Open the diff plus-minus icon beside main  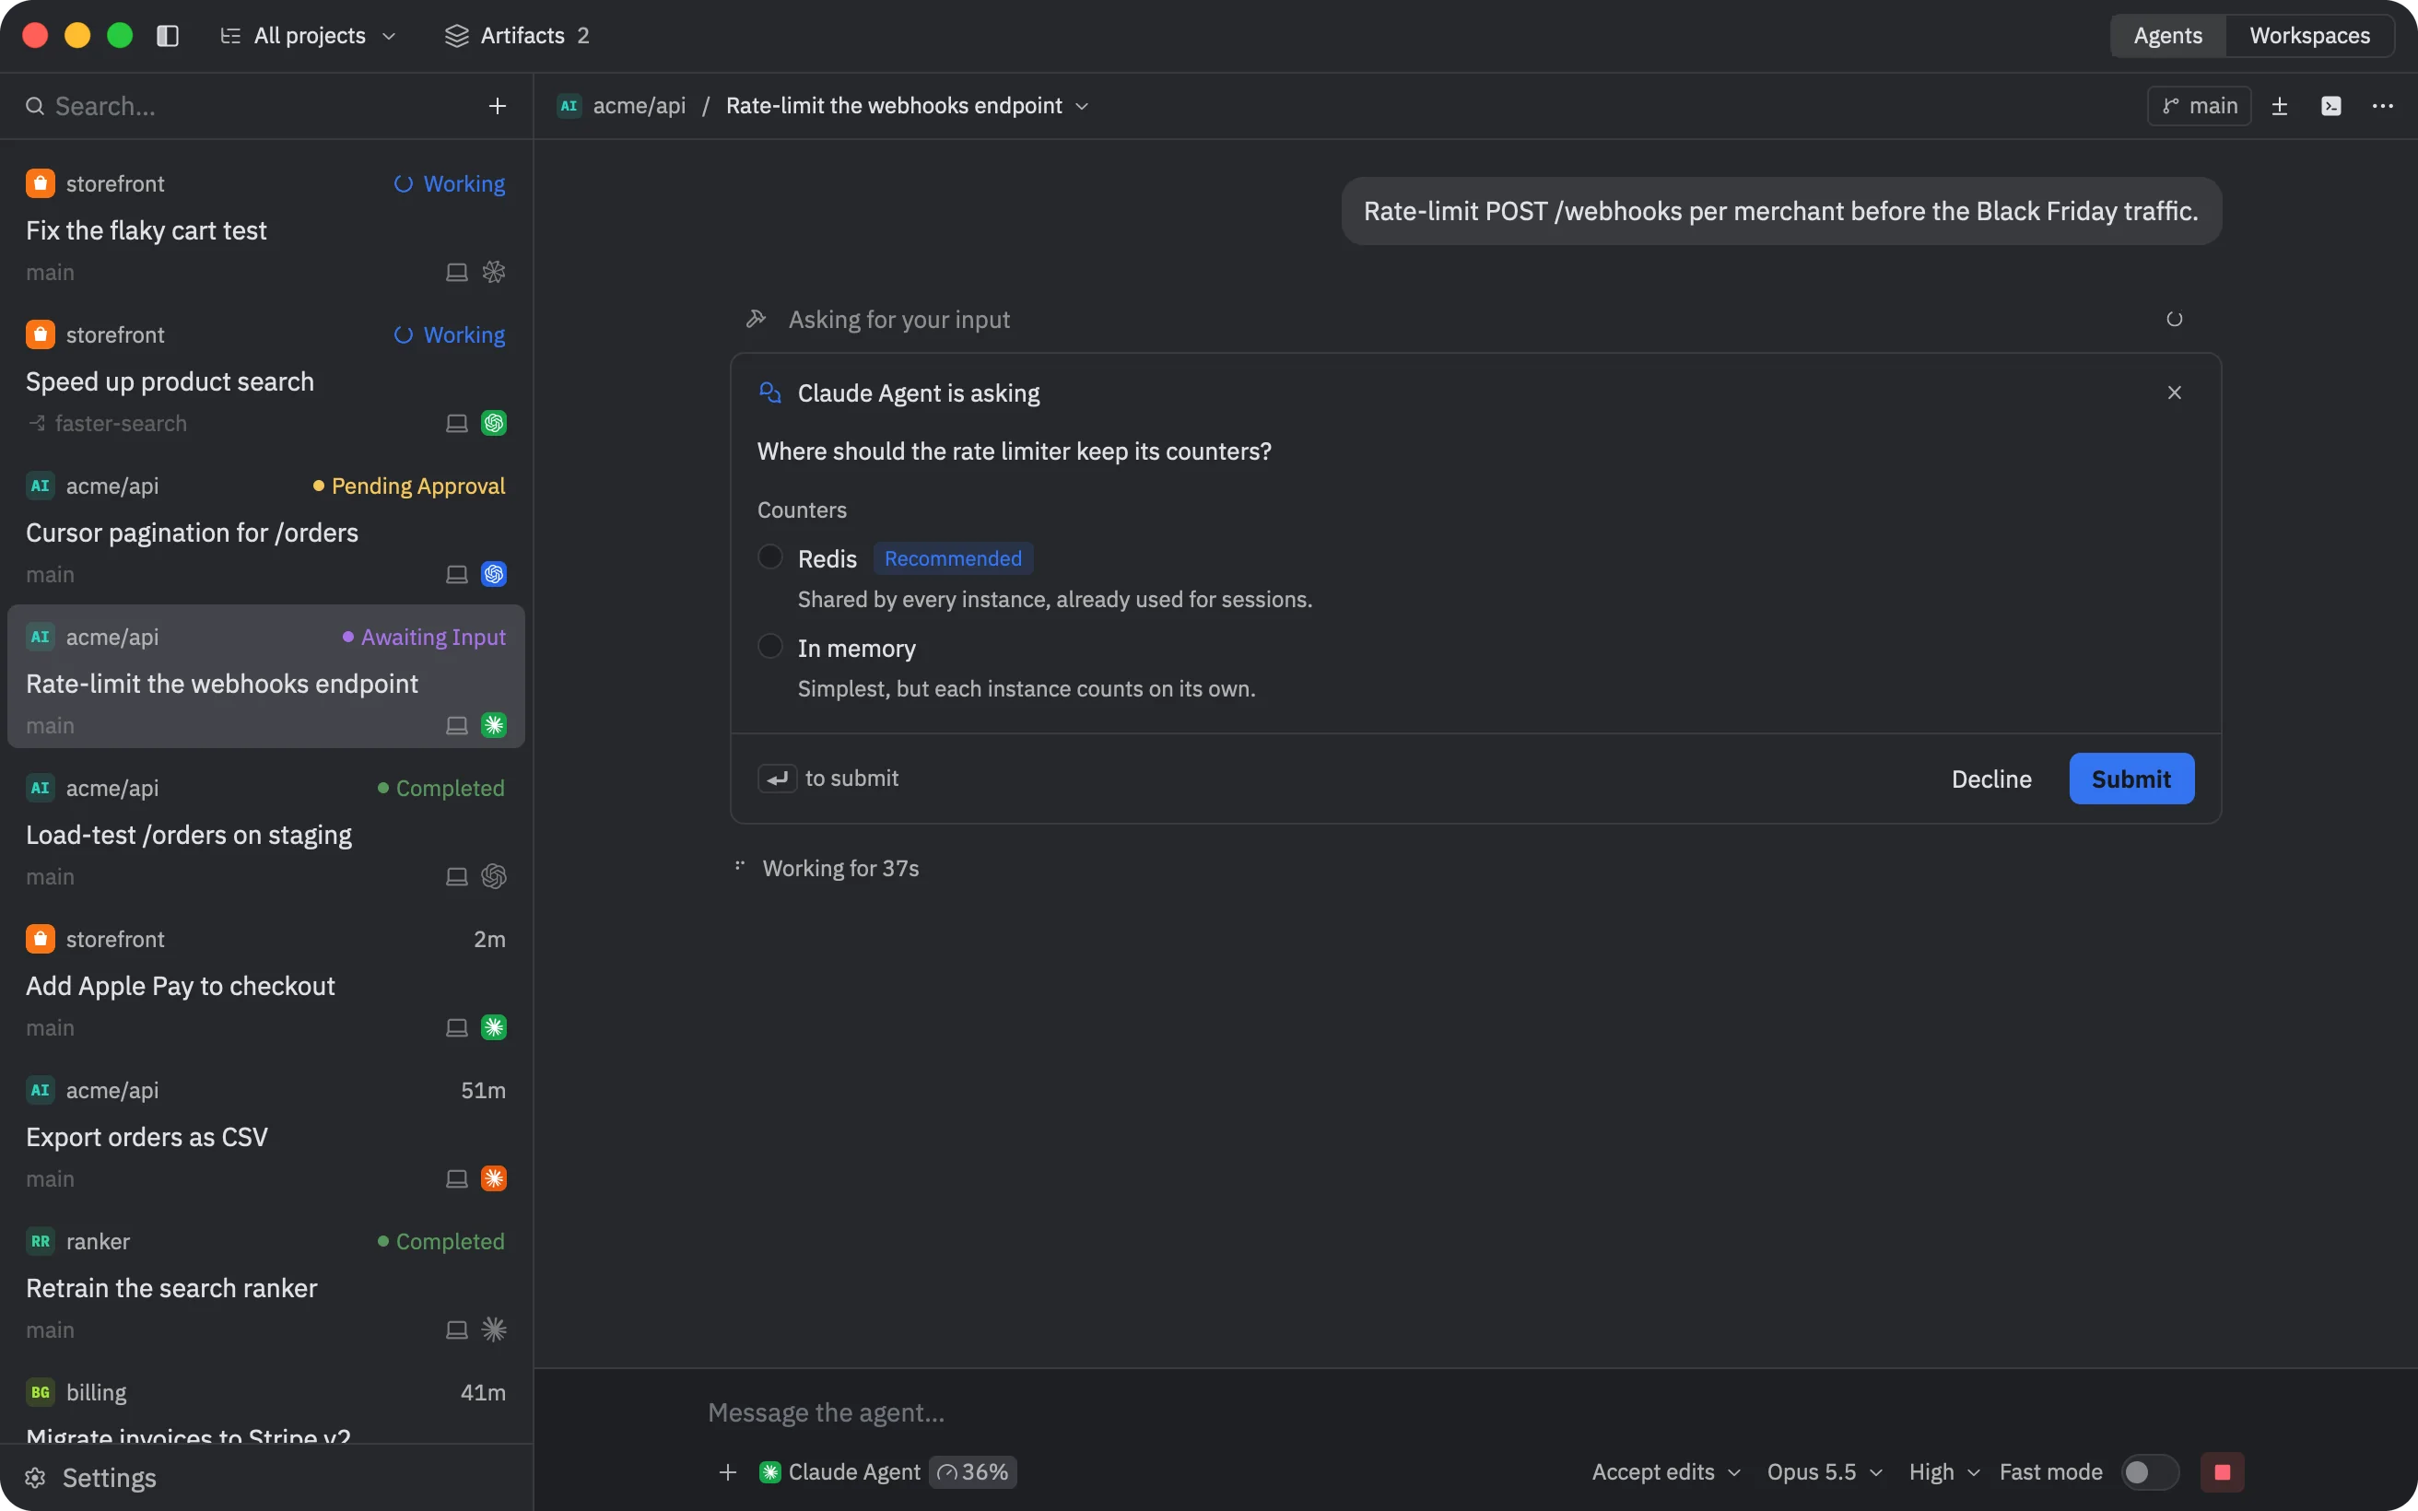(x=2279, y=106)
